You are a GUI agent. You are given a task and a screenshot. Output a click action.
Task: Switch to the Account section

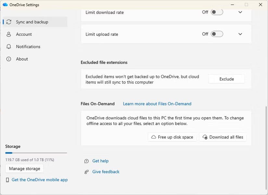tap(35, 34)
